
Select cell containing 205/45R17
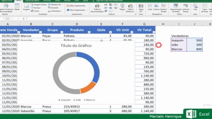tap(77, 111)
